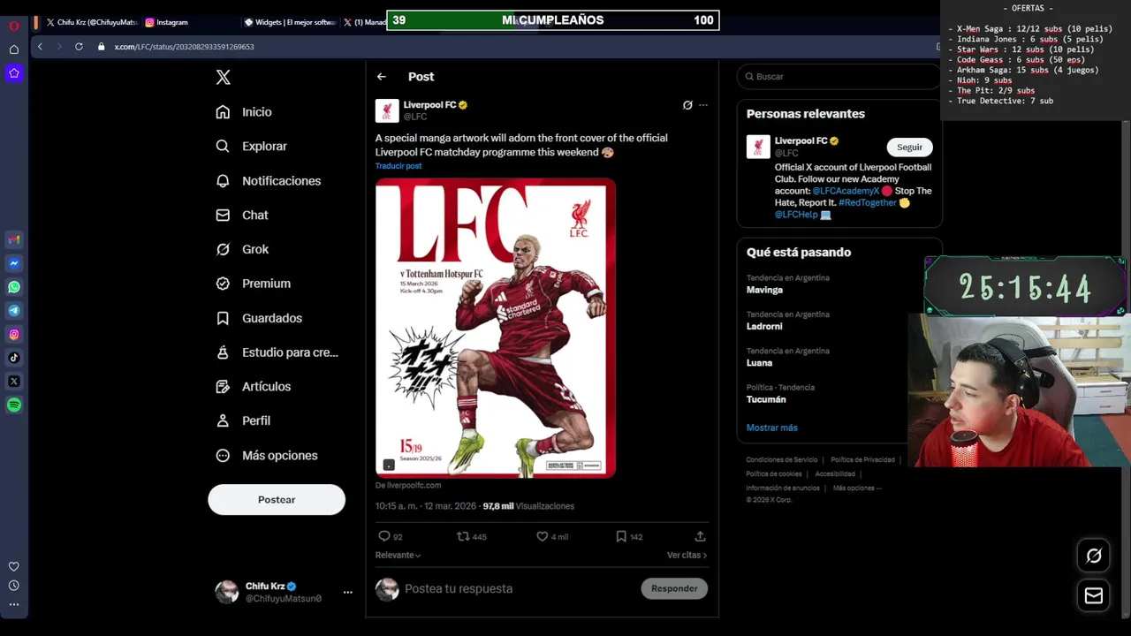
Task: Click the Buscar search field
Action: [x=839, y=77]
